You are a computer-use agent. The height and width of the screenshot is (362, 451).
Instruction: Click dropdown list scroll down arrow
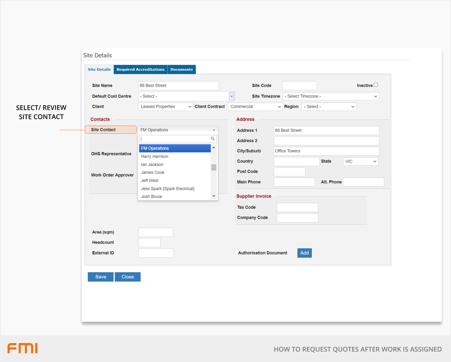[x=214, y=196]
